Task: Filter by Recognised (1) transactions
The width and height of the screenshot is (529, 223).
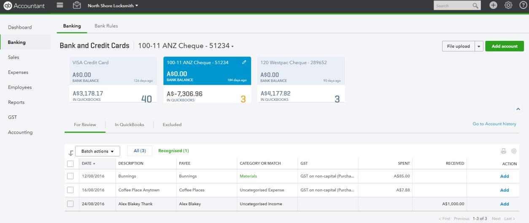Action: (173, 151)
